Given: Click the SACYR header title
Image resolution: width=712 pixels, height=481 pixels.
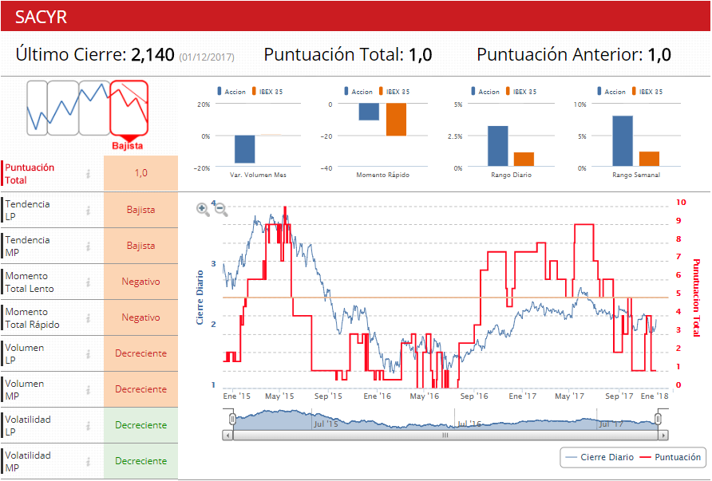Looking at the screenshot, I should click(41, 18).
